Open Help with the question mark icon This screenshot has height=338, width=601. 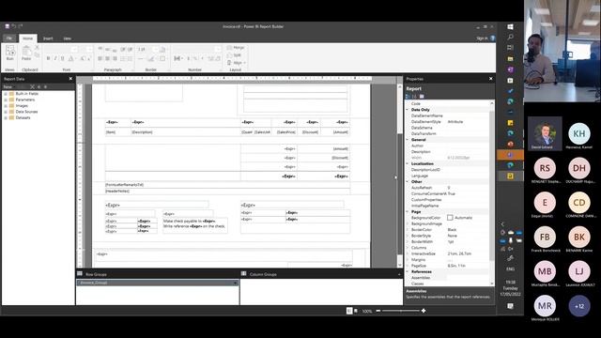492,38
